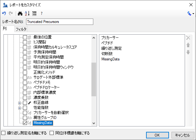Click the number icon beside 最後の位置
The width and height of the screenshot is (196, 140).
pos(30,37)
